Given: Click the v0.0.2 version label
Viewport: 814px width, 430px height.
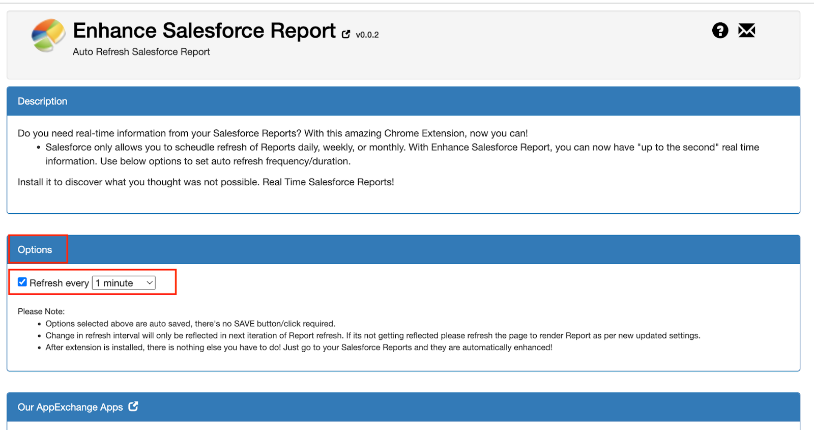Looking at the screenshot, I should pyautogui.click(x=367, y=35).
